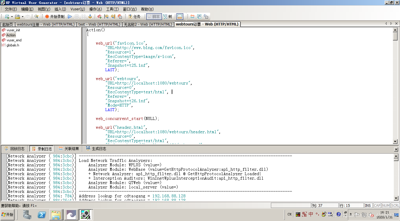400x221 pixels.
Task: Click the rightmost windows toolbar icon
Action: tap(206, 17)
